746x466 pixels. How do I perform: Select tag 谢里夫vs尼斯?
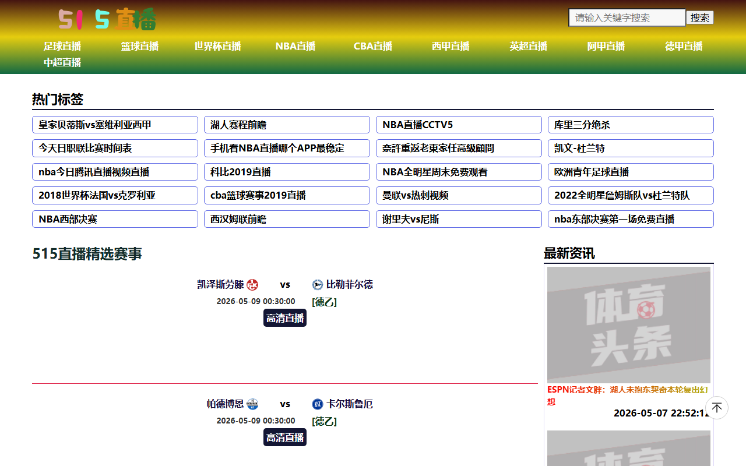click(x=459, y=219)
